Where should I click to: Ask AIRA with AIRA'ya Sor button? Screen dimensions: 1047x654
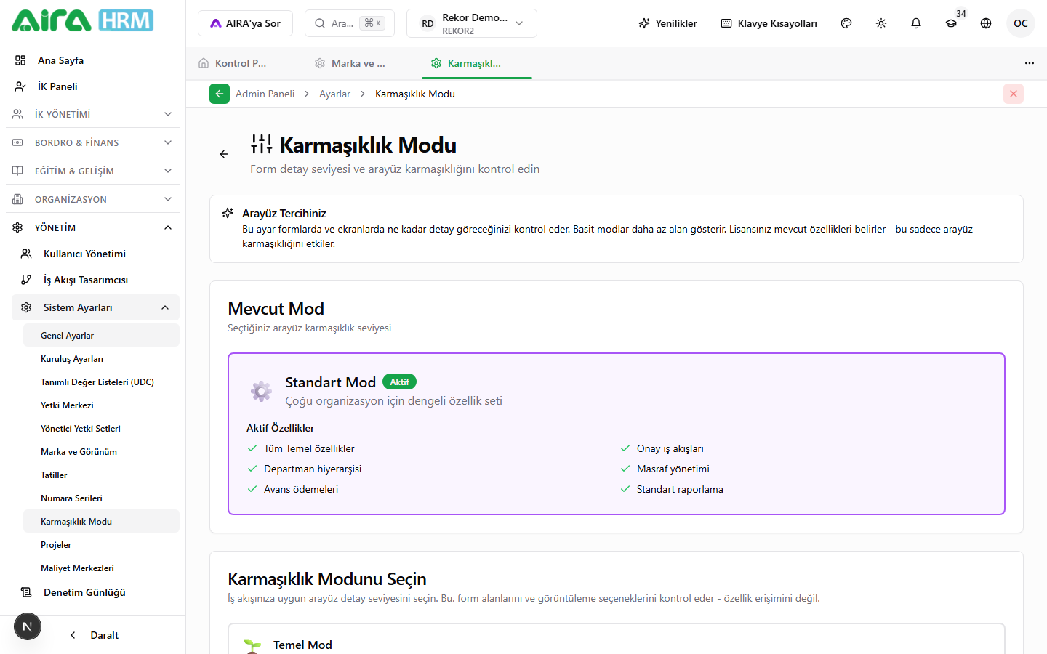pos(245,23)
